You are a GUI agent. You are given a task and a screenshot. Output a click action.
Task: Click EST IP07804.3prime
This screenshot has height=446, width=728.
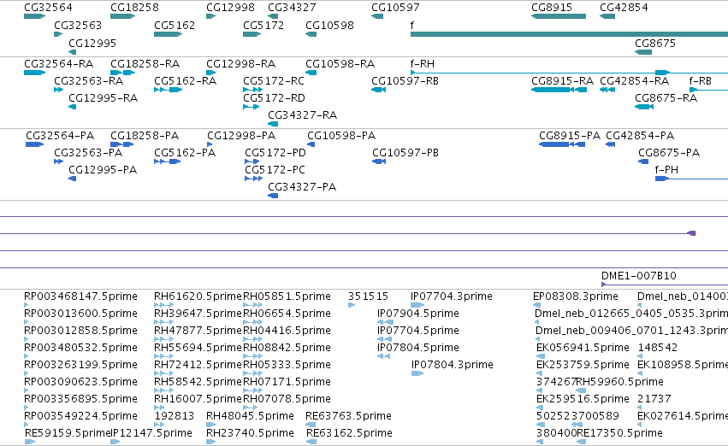[453, 365]
